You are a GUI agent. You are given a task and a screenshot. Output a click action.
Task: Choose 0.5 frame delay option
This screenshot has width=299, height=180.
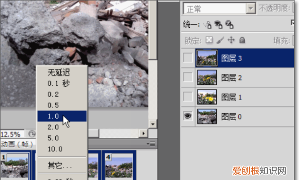point(62,105)
